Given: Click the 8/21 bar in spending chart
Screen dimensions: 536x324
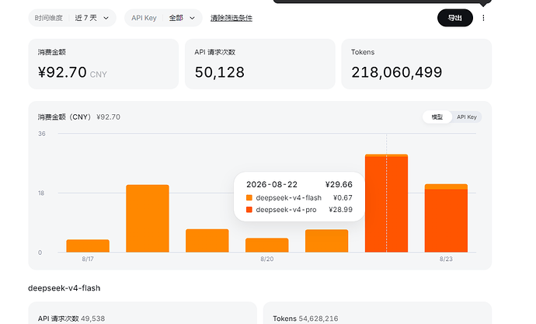Looking at the screenshot, I should tap(327, 241).
